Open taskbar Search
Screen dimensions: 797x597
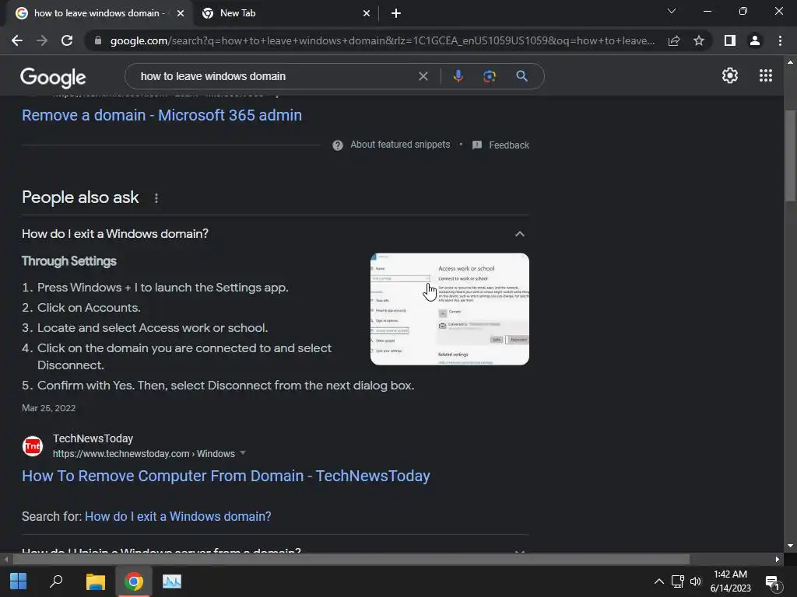(56, 581)
